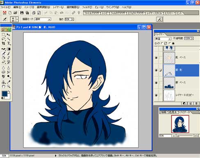The width and height of the screenshot is (200, 158).
Task: Click Navigator zoom-in button
Action: 196,136
